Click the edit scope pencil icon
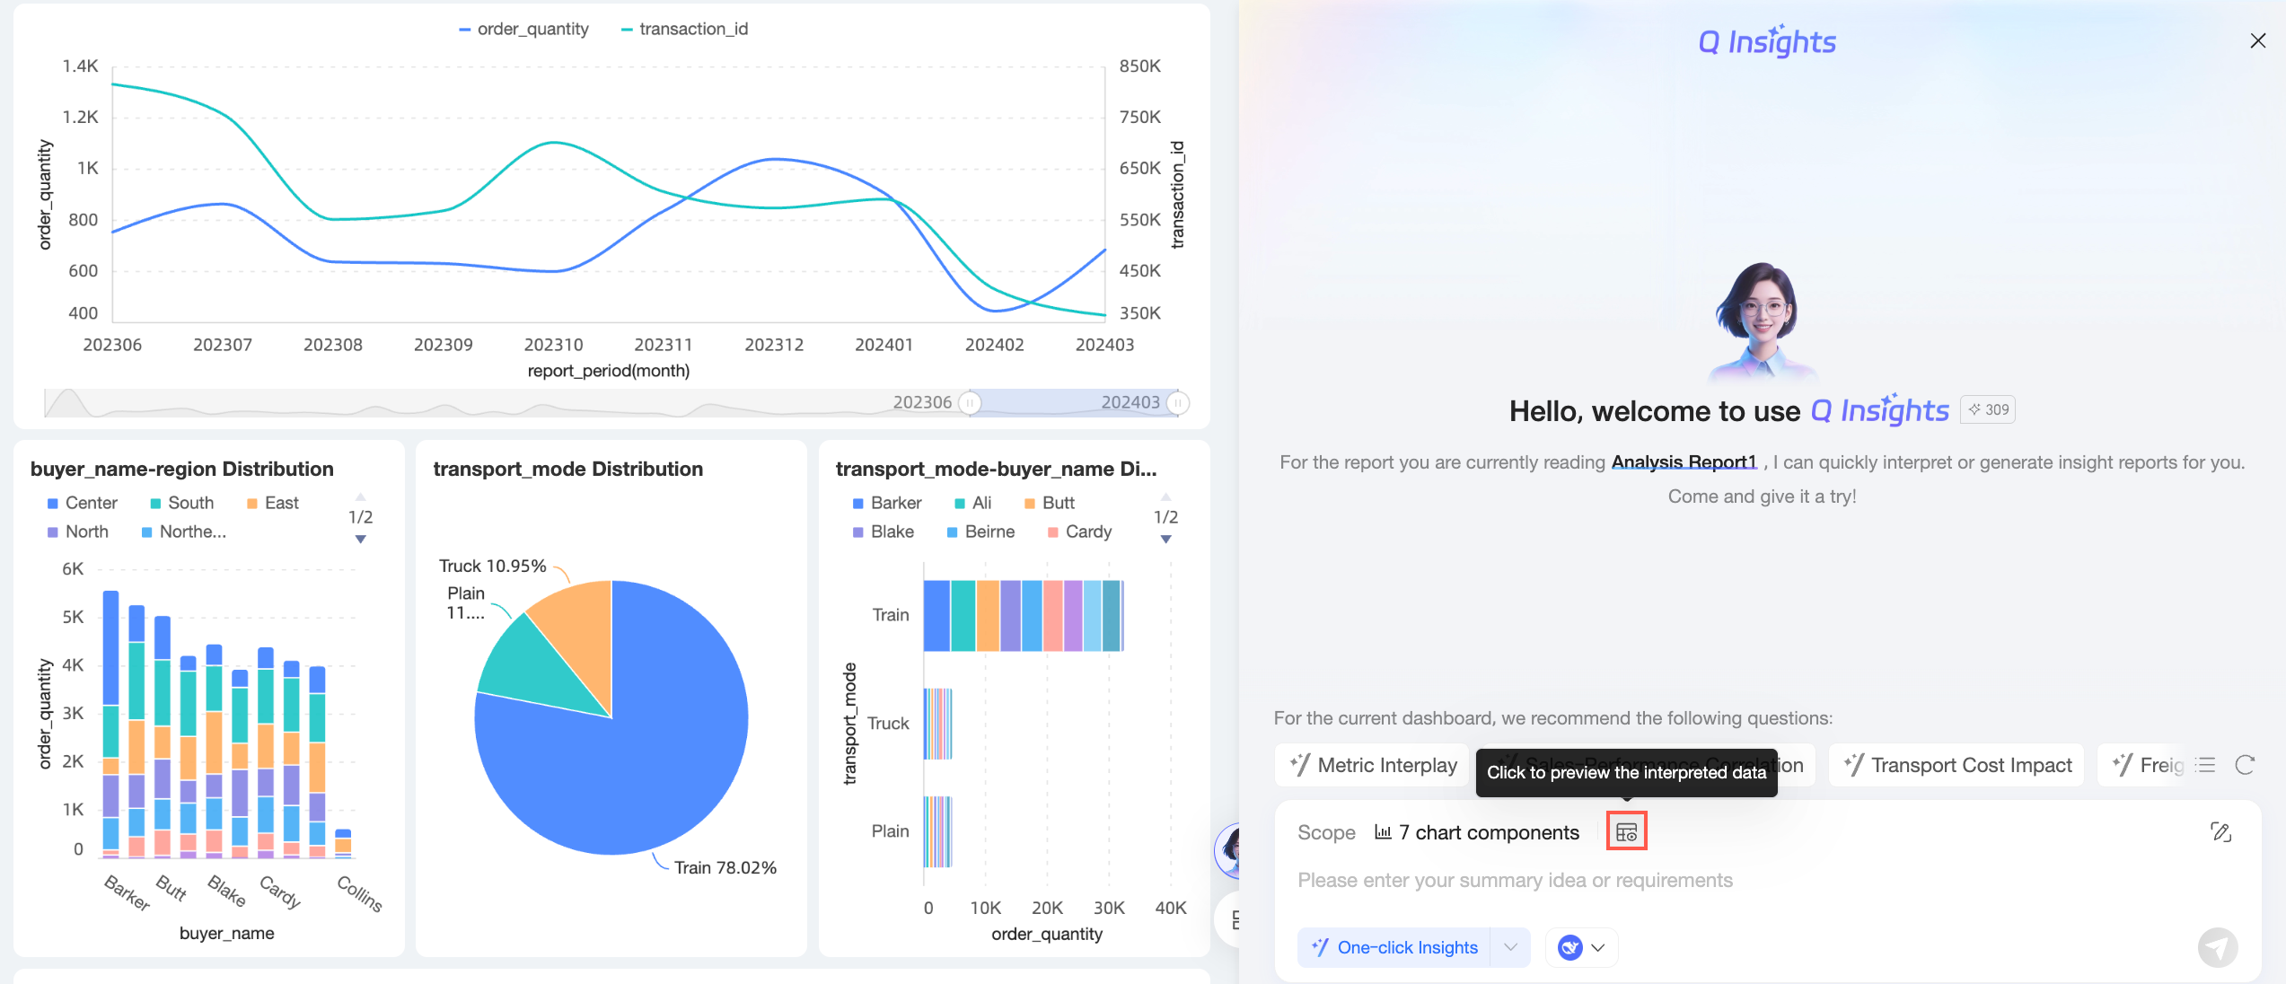This screenshot has height=984, width=2286. point(2220,832)
